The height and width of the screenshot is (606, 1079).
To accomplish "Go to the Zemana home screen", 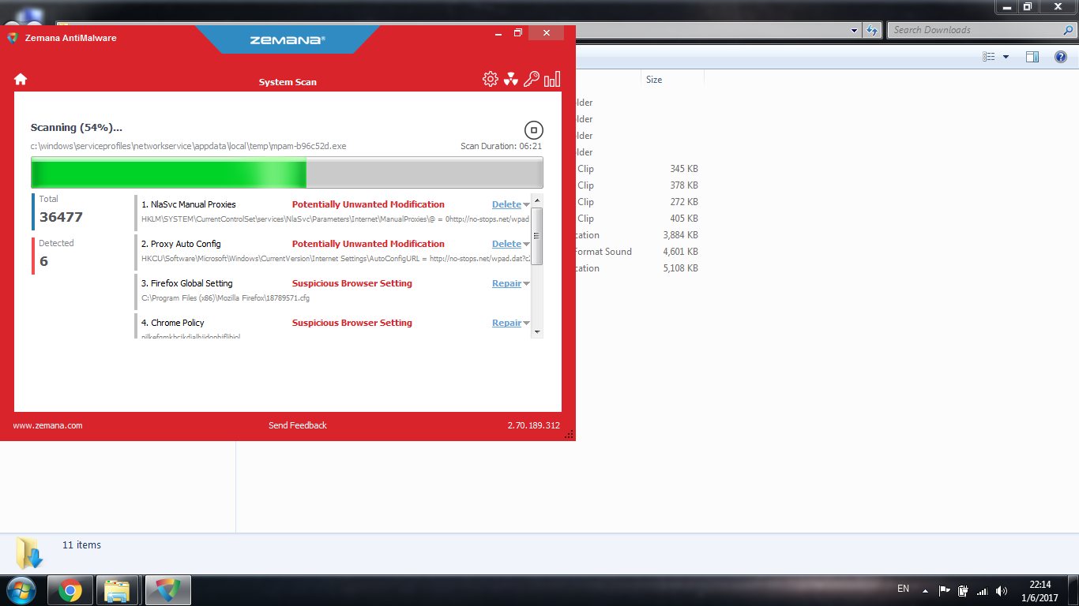I will tap(21, 79).
